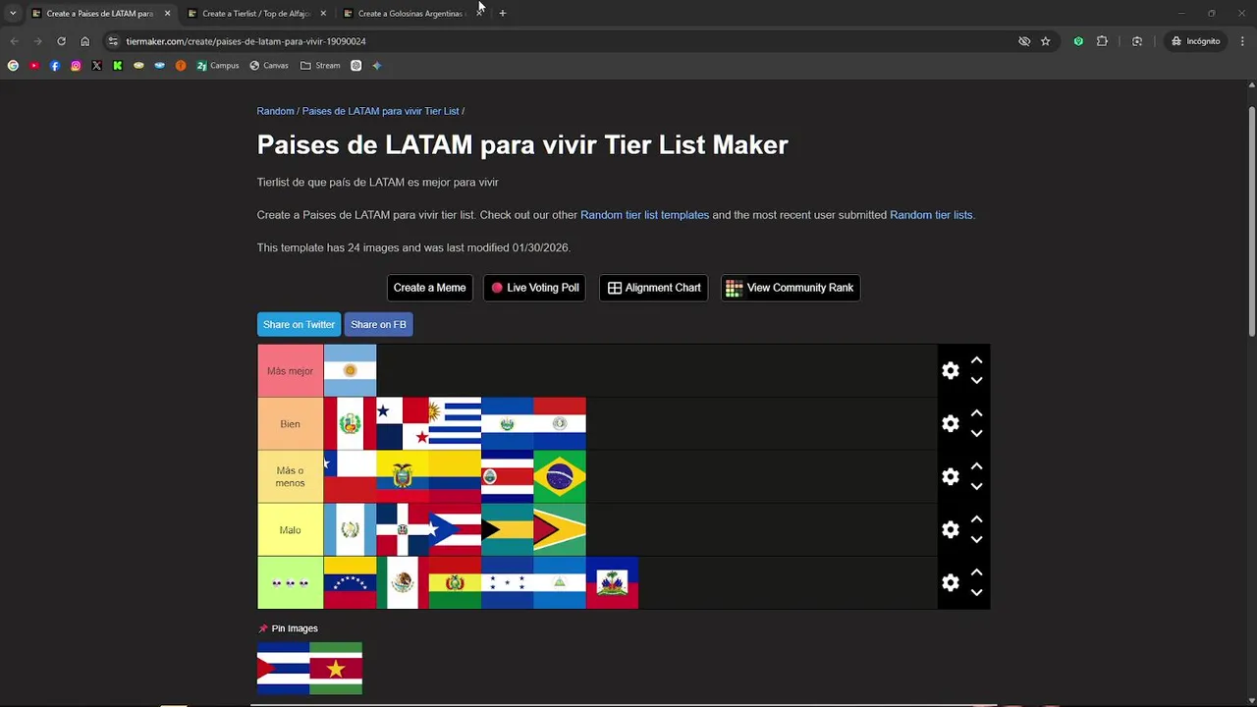Select the Panama flag in Bien row

pyautogui.click(x=403, y=423)
